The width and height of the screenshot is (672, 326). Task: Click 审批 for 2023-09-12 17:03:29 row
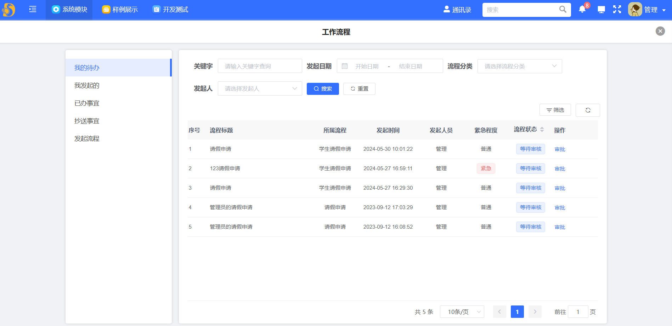tap(560, 208)
